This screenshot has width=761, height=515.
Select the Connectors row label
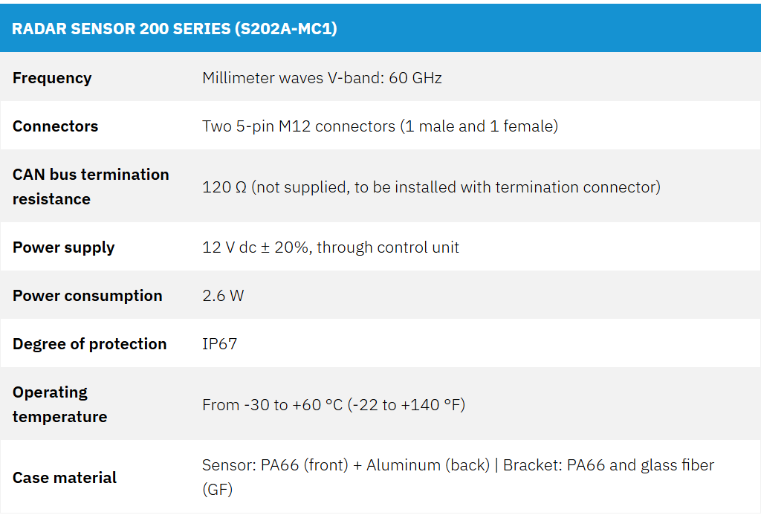point(55,126)
